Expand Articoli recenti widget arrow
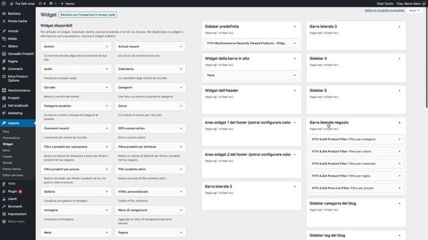Image resolution: width=428 pixels, height=240 pixels. tap(181, 47)
